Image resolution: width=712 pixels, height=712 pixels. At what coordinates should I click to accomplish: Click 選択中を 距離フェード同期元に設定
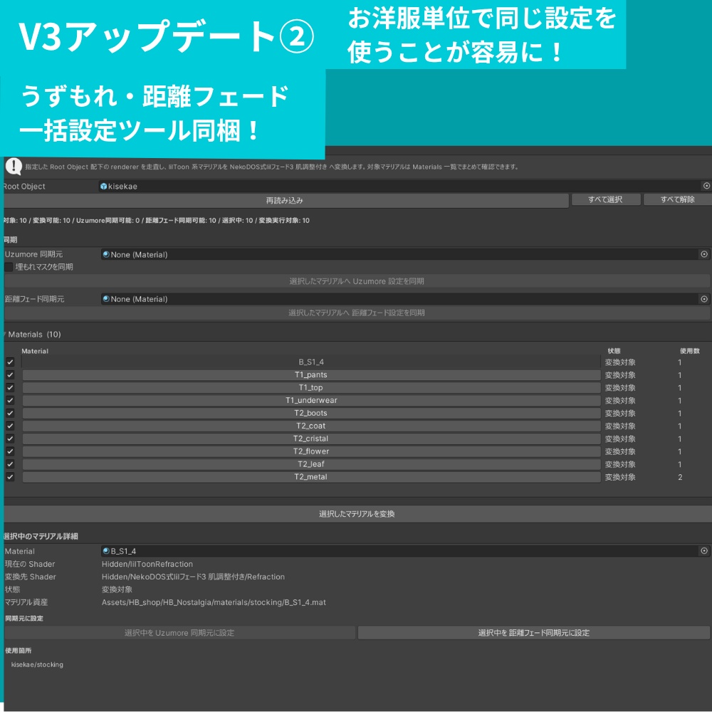click(534, 632)
